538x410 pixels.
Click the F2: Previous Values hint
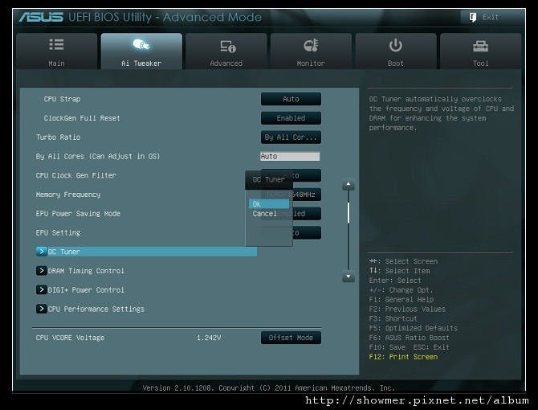407,309
